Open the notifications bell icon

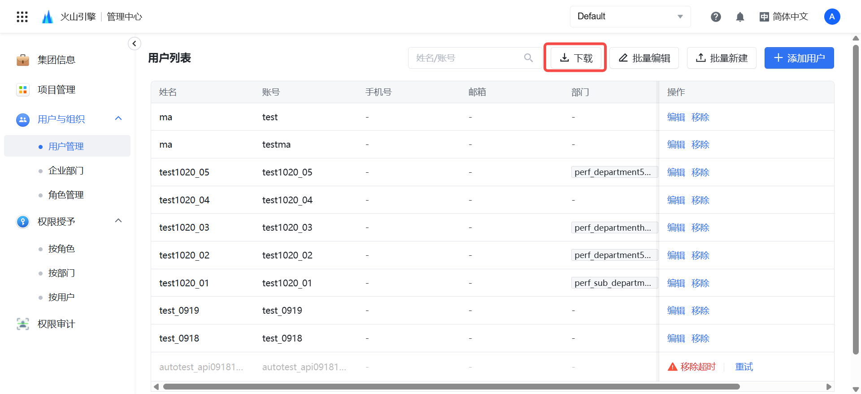pyautogui.click(x=740, y=17)
